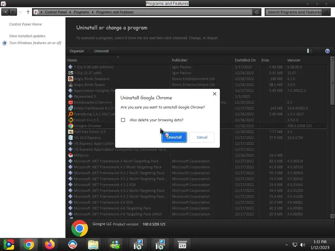335x251 pixels.
Task: Check 'Also delete your browsing data' checkbox
Action: 123,120
